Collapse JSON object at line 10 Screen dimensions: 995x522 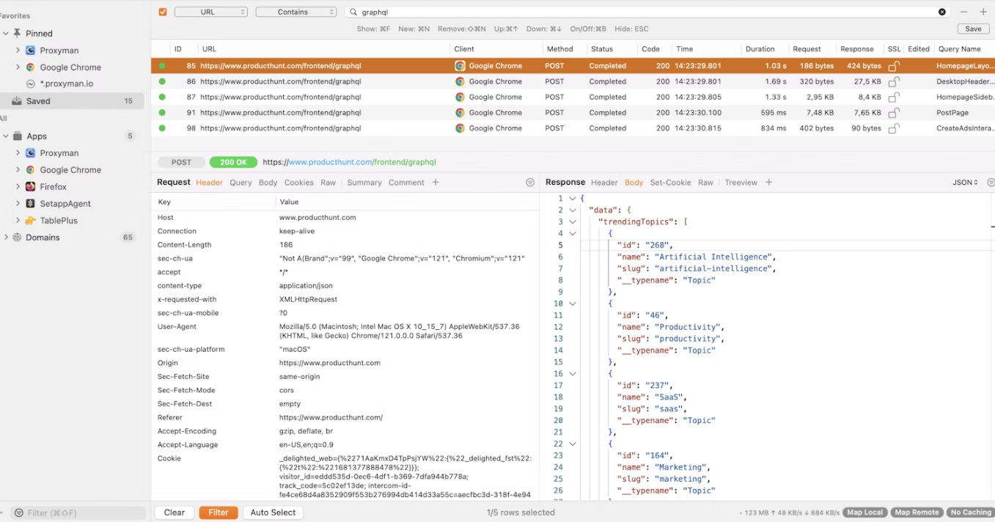click(573, 304)
